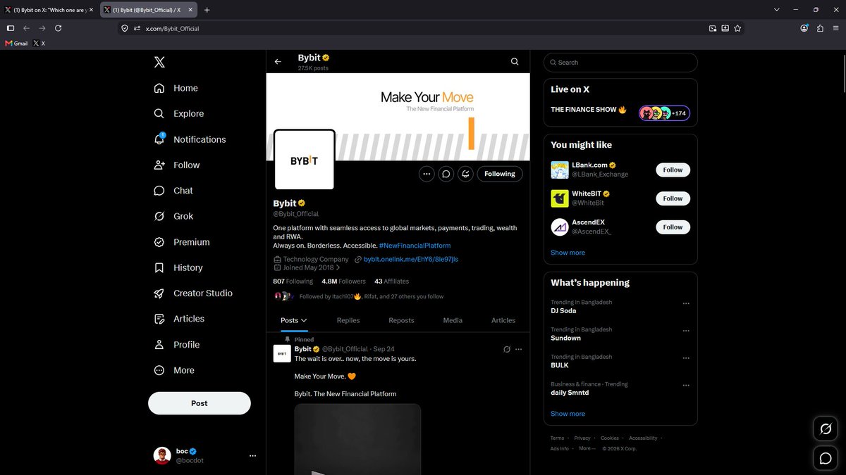Switch to Reposts tab

pos(401,320)
